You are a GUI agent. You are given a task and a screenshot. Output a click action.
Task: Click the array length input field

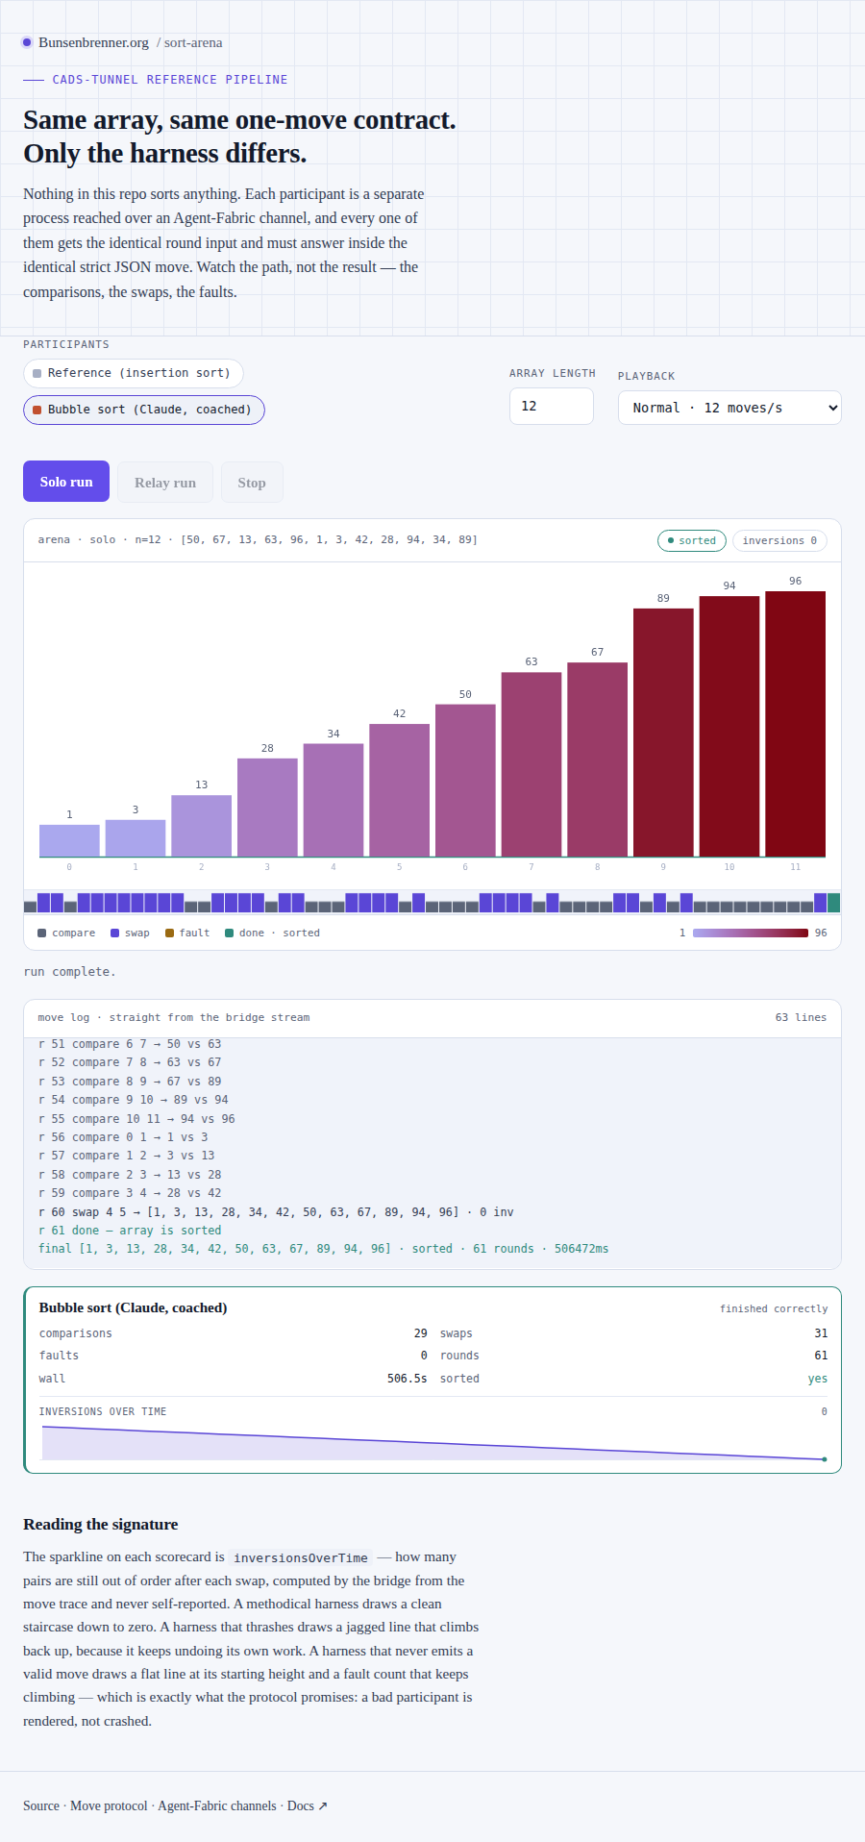[x=551, y=406]
